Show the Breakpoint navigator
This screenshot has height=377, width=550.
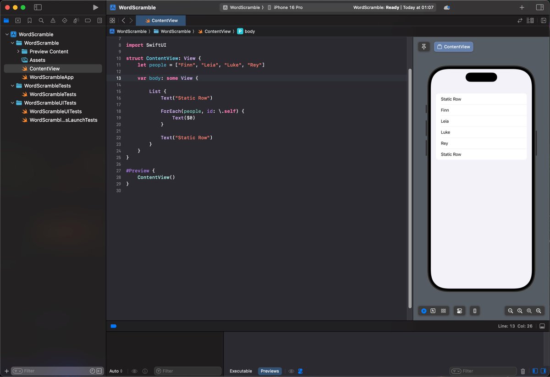click(88, 21)
